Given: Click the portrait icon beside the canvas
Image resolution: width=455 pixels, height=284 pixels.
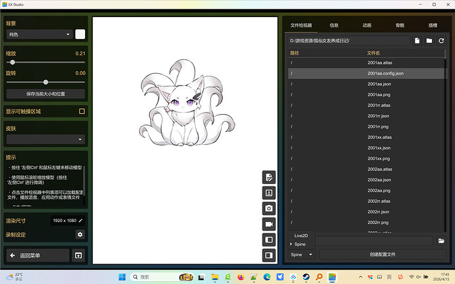Looking at the screenshot, I should point(269,193).
